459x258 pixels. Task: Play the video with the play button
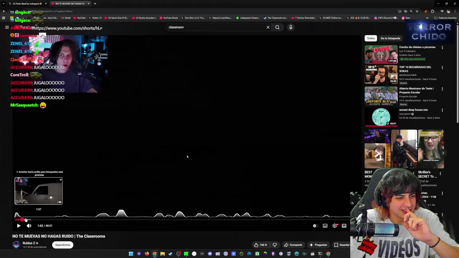pyautogui.click(x=19, y=226)
